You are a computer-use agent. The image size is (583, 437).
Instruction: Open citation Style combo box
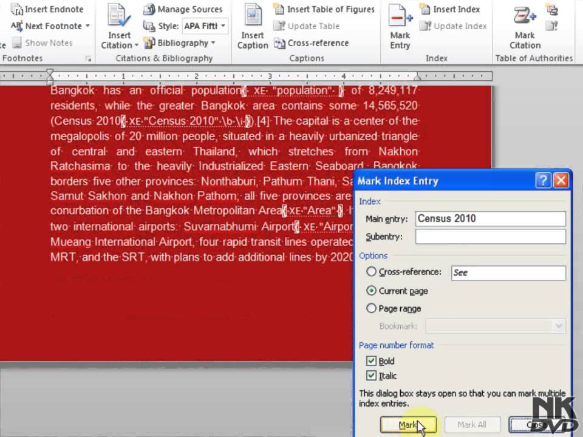(x=205, y=26)
